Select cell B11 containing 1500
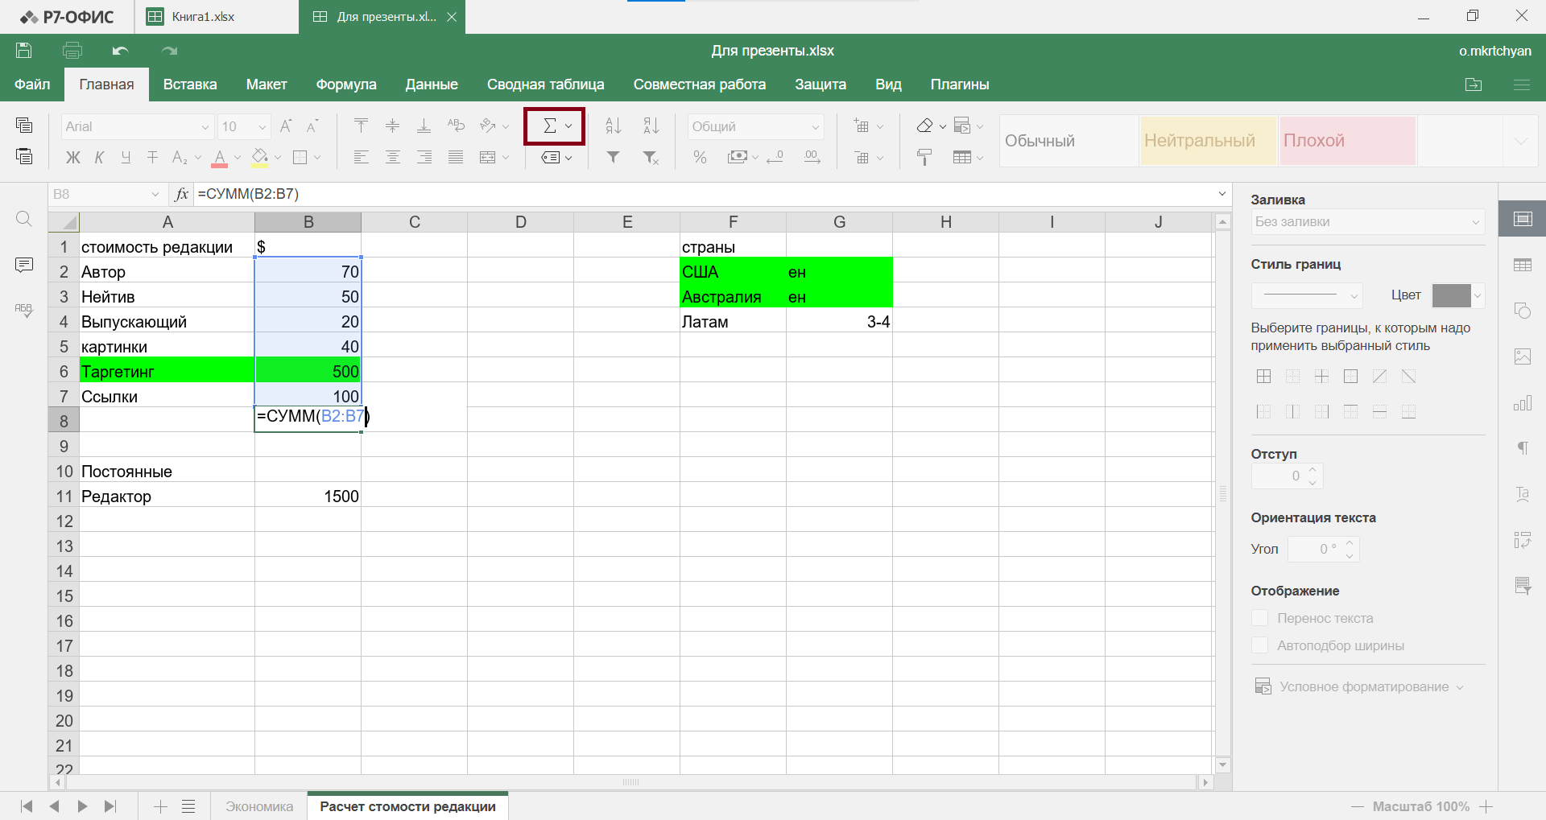The height and width of the screenshot is (820, 1546). point(308,497)
